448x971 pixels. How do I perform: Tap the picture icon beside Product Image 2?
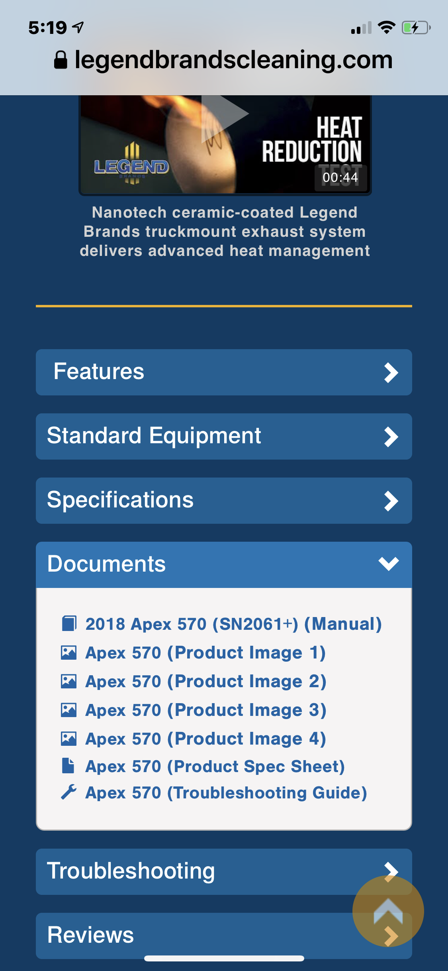pos(68,681)
